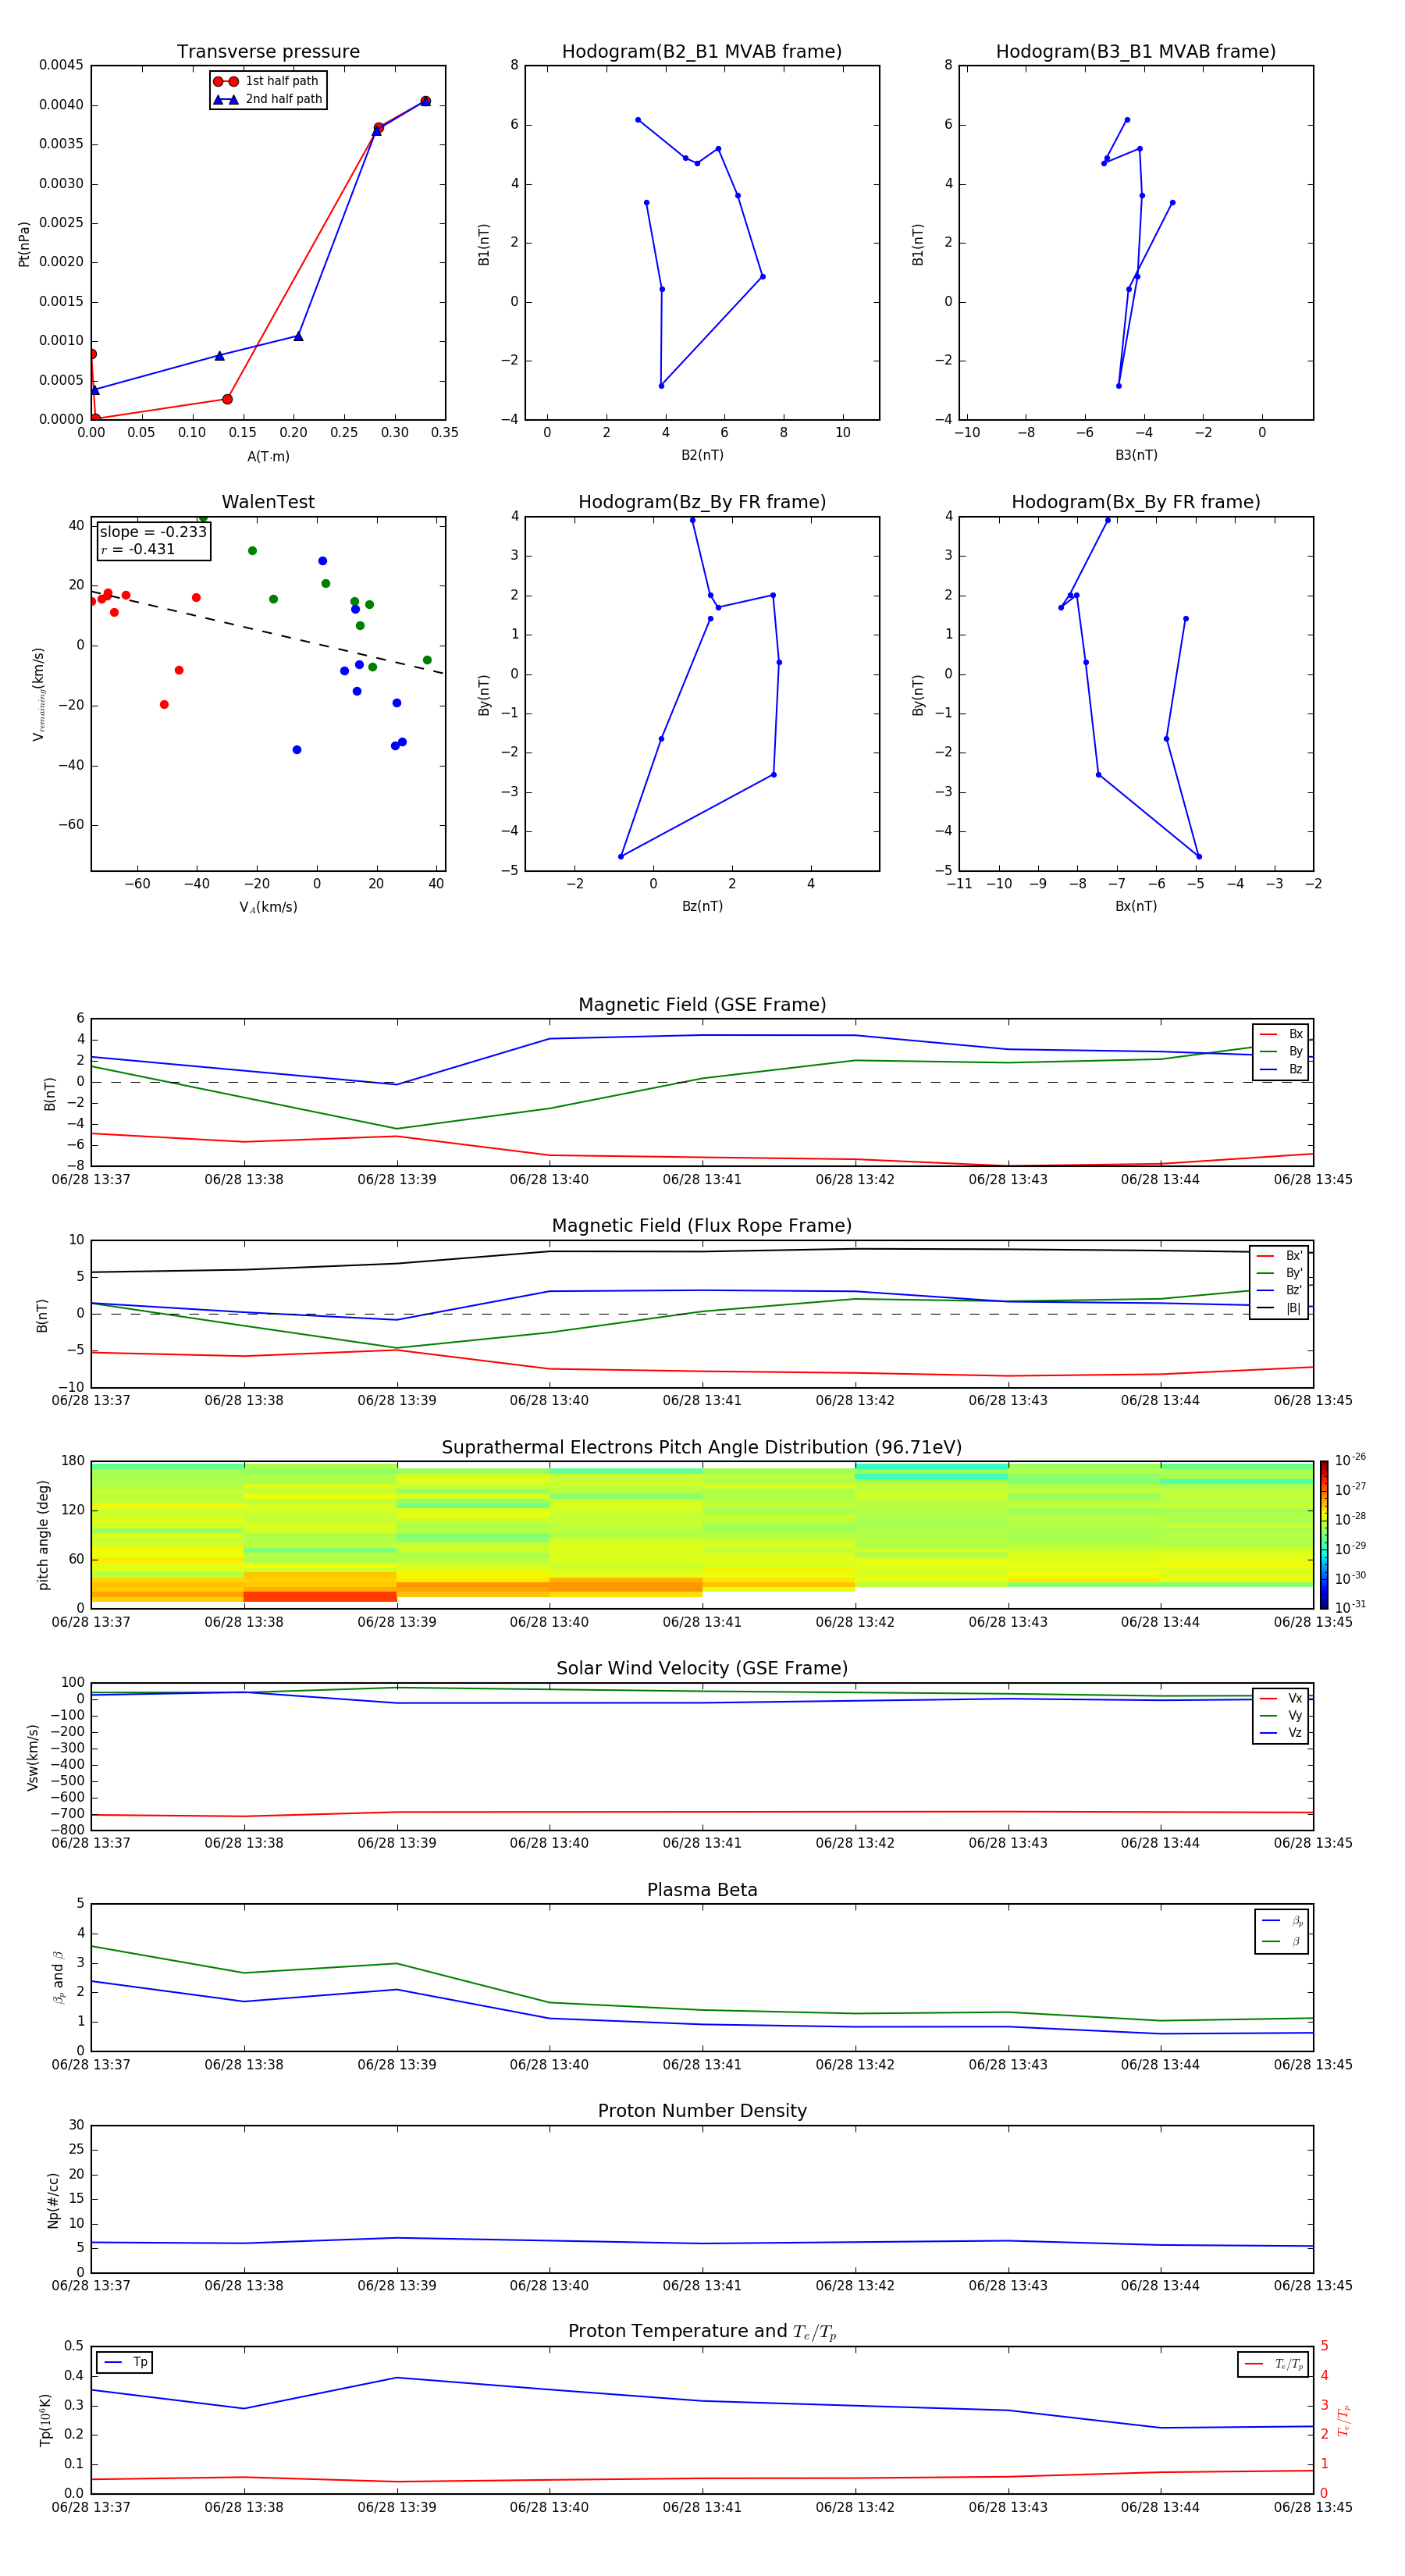
Task: Click the "B2(nT)" x-axis label
Action: pyautogui.click(x=702, y=455)
